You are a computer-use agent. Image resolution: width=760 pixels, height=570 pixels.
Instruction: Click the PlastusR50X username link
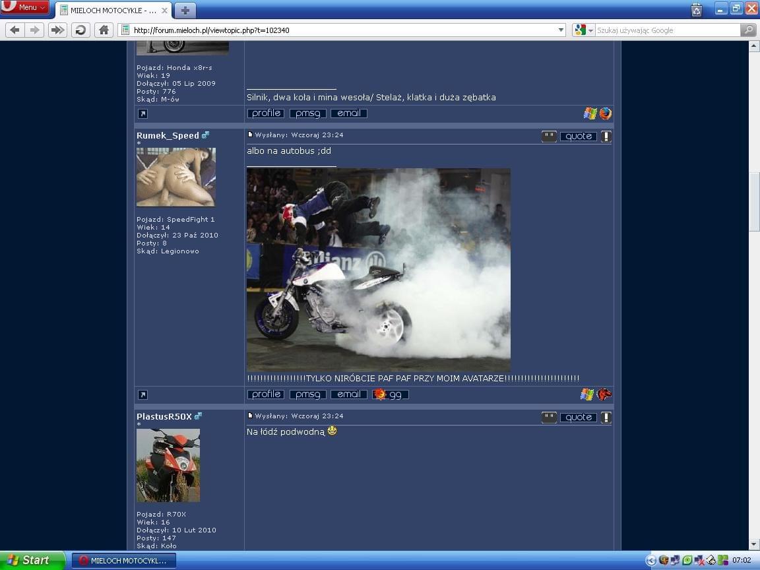click(164, 416)
